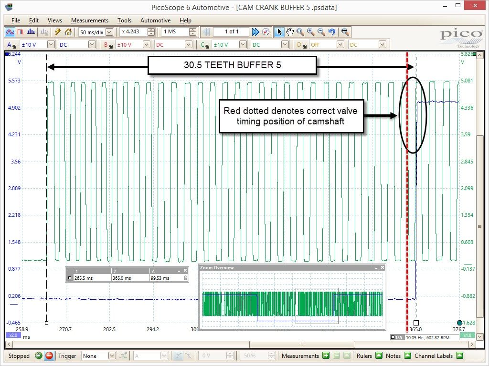
Task: Increase the x 4.243 zoom stepper
Action: tap(151, 30)
